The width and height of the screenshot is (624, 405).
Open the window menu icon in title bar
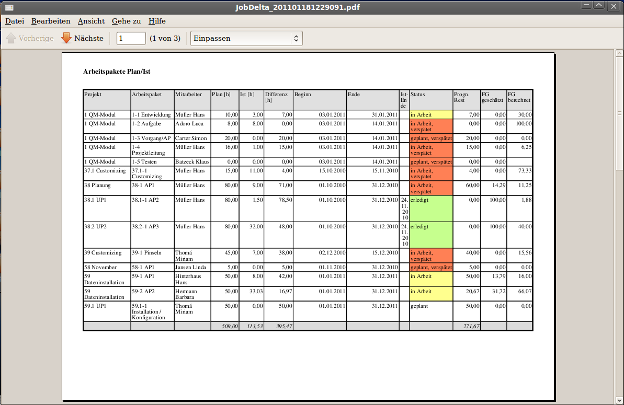[x=9, y=7]
